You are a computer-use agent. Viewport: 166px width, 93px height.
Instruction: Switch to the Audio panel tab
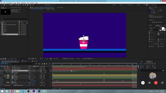156,7
